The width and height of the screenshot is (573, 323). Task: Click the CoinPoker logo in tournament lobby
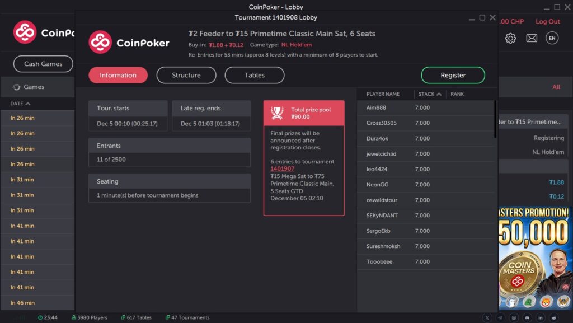pyautogui.click(x=129, y=43)
